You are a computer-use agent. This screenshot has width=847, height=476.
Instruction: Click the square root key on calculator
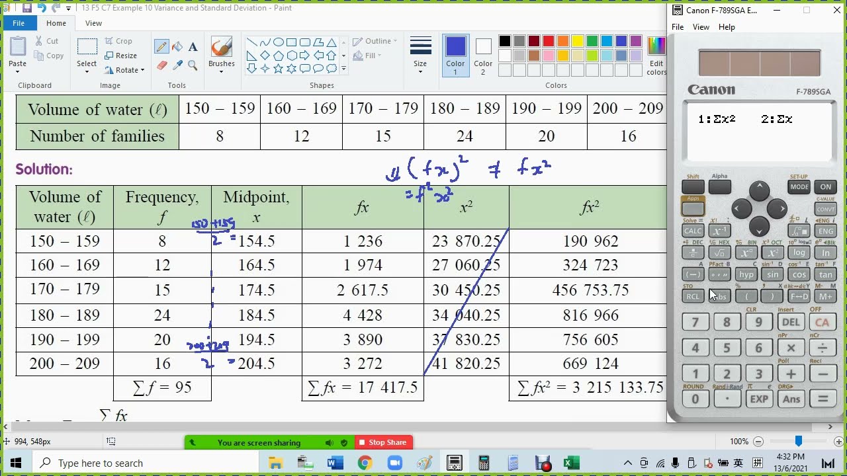(719, 253)
